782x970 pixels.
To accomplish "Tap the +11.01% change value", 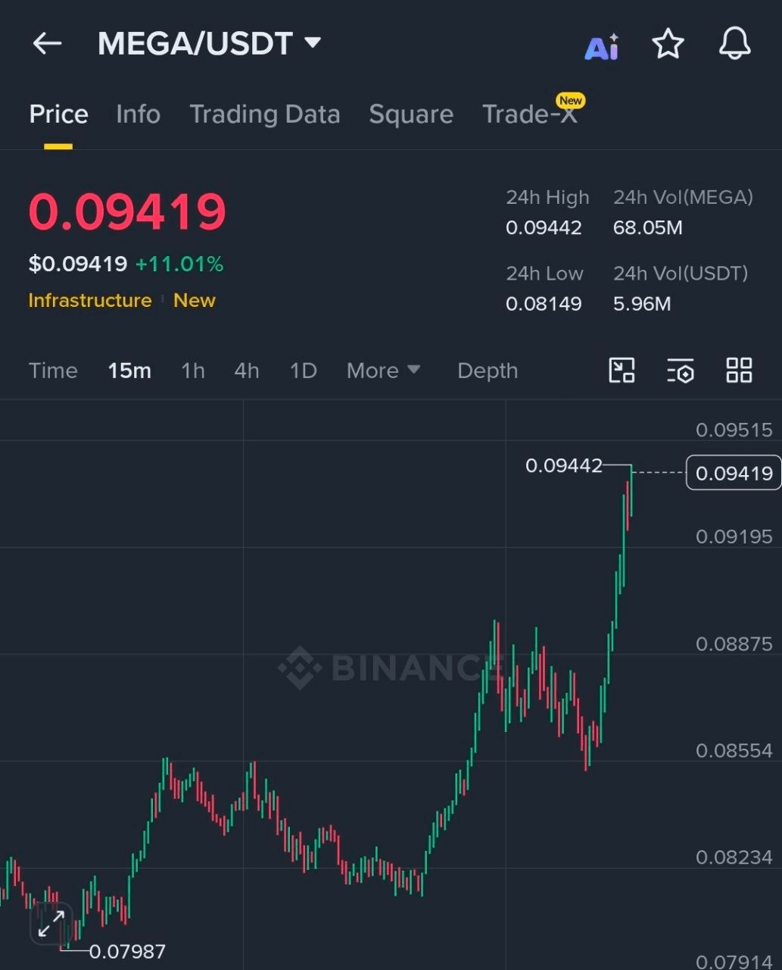I will (179, 264).
